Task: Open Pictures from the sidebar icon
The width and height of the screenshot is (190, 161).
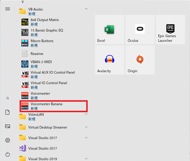Action: point(8,126)
